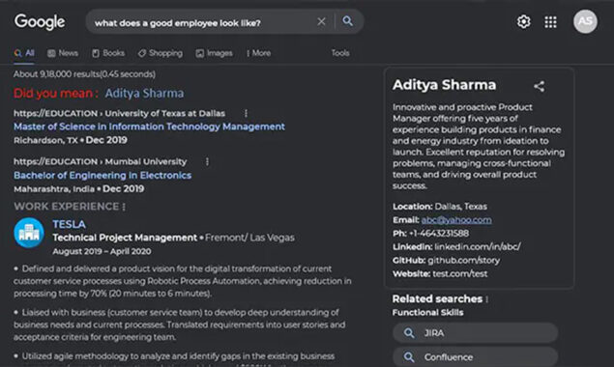Image resolution: width=614 pixels, height=367 pixels.
Task: Click into the Google search field
Action: 204,22
